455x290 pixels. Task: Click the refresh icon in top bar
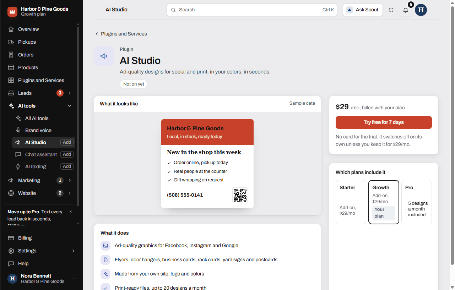point(391,10)
